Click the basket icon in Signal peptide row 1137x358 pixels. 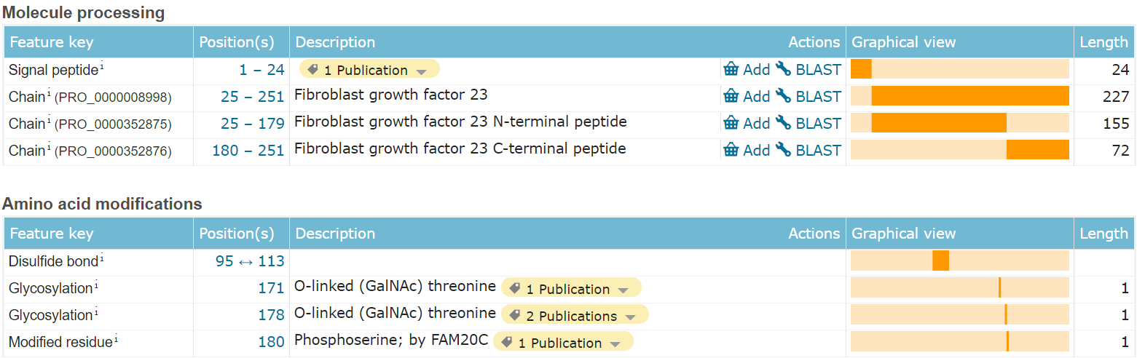[731, 69]
